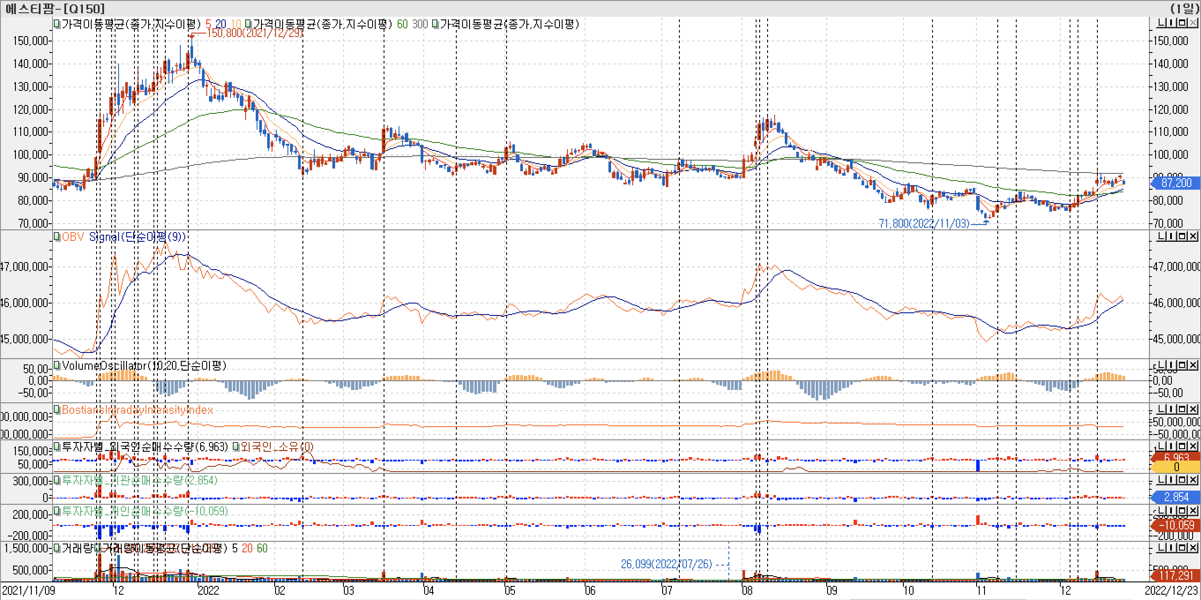Viewport: 1201px width, 600px height.
Task: Toggle the VolumeOscillator indicator square marker
Action: coord(57,365)
